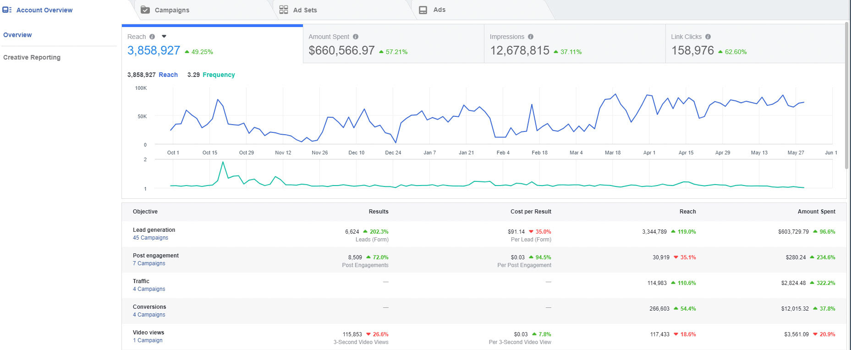
Task: Open the 1 Campaign link under Video views
Action: pyautogui.click(x=148, y=340)
